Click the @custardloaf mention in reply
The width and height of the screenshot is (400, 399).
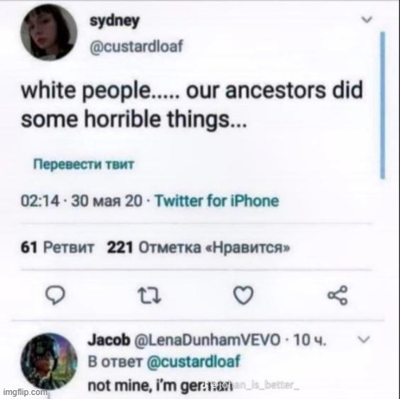click(x=193, y=361)
